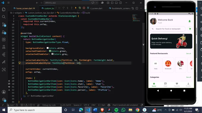The width and height of the screenshot is (202, 113).
Task: Tap the green cart button in the app
Action: click(190, 29)
